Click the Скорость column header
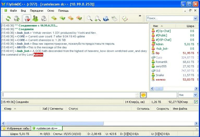 (161, 109)
